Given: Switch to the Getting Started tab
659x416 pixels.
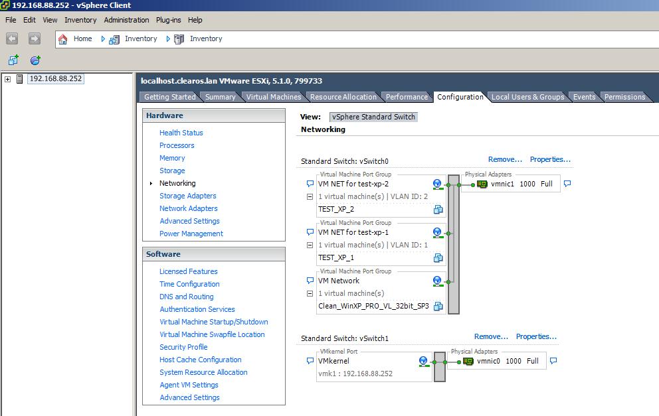Looking at the screenshot, I should 170,97.
